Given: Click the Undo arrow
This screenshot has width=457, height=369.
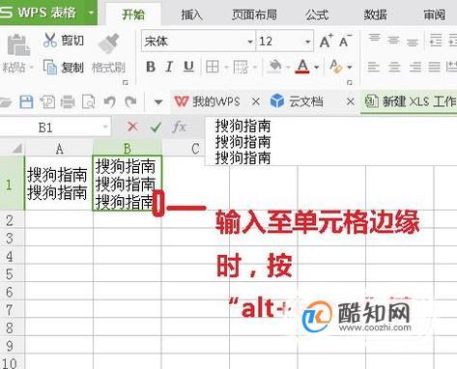Looking at the screenshot, I should click(110, 102).
